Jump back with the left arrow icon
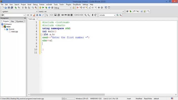Screen dimensions: 178x100 pos(28,15)
